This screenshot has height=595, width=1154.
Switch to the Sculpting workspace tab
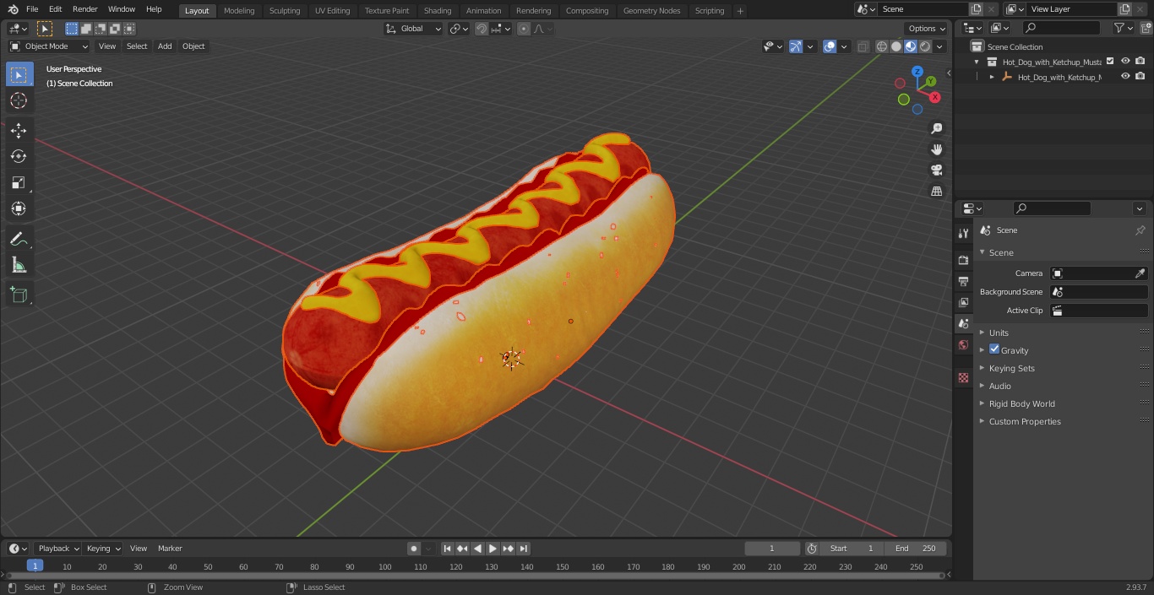coord(285,10)
